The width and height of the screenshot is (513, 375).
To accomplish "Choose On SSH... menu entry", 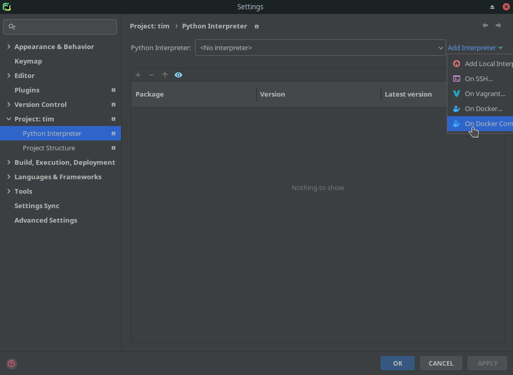I will [480, 79].
